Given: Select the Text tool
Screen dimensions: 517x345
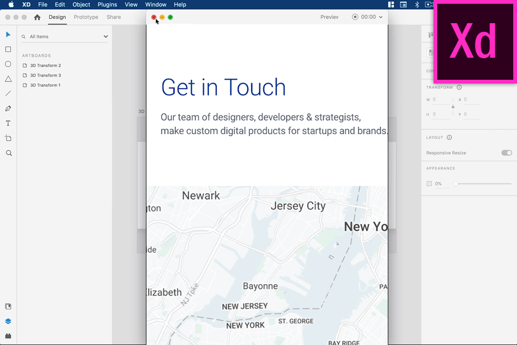Looking at the screenshot, I should coord(8,123).
